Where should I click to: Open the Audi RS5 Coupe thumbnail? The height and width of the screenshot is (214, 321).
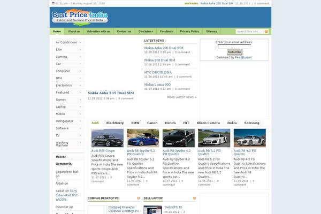[x=108, y=138]
